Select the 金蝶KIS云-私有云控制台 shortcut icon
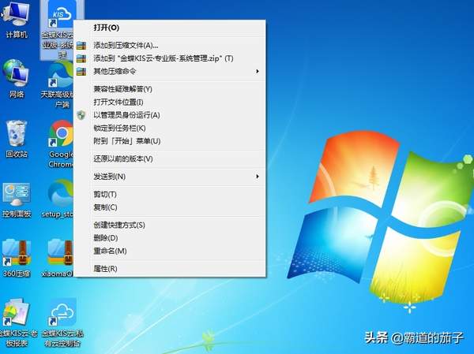The height and width of the screenshot is (354, 474). (62, 312)
